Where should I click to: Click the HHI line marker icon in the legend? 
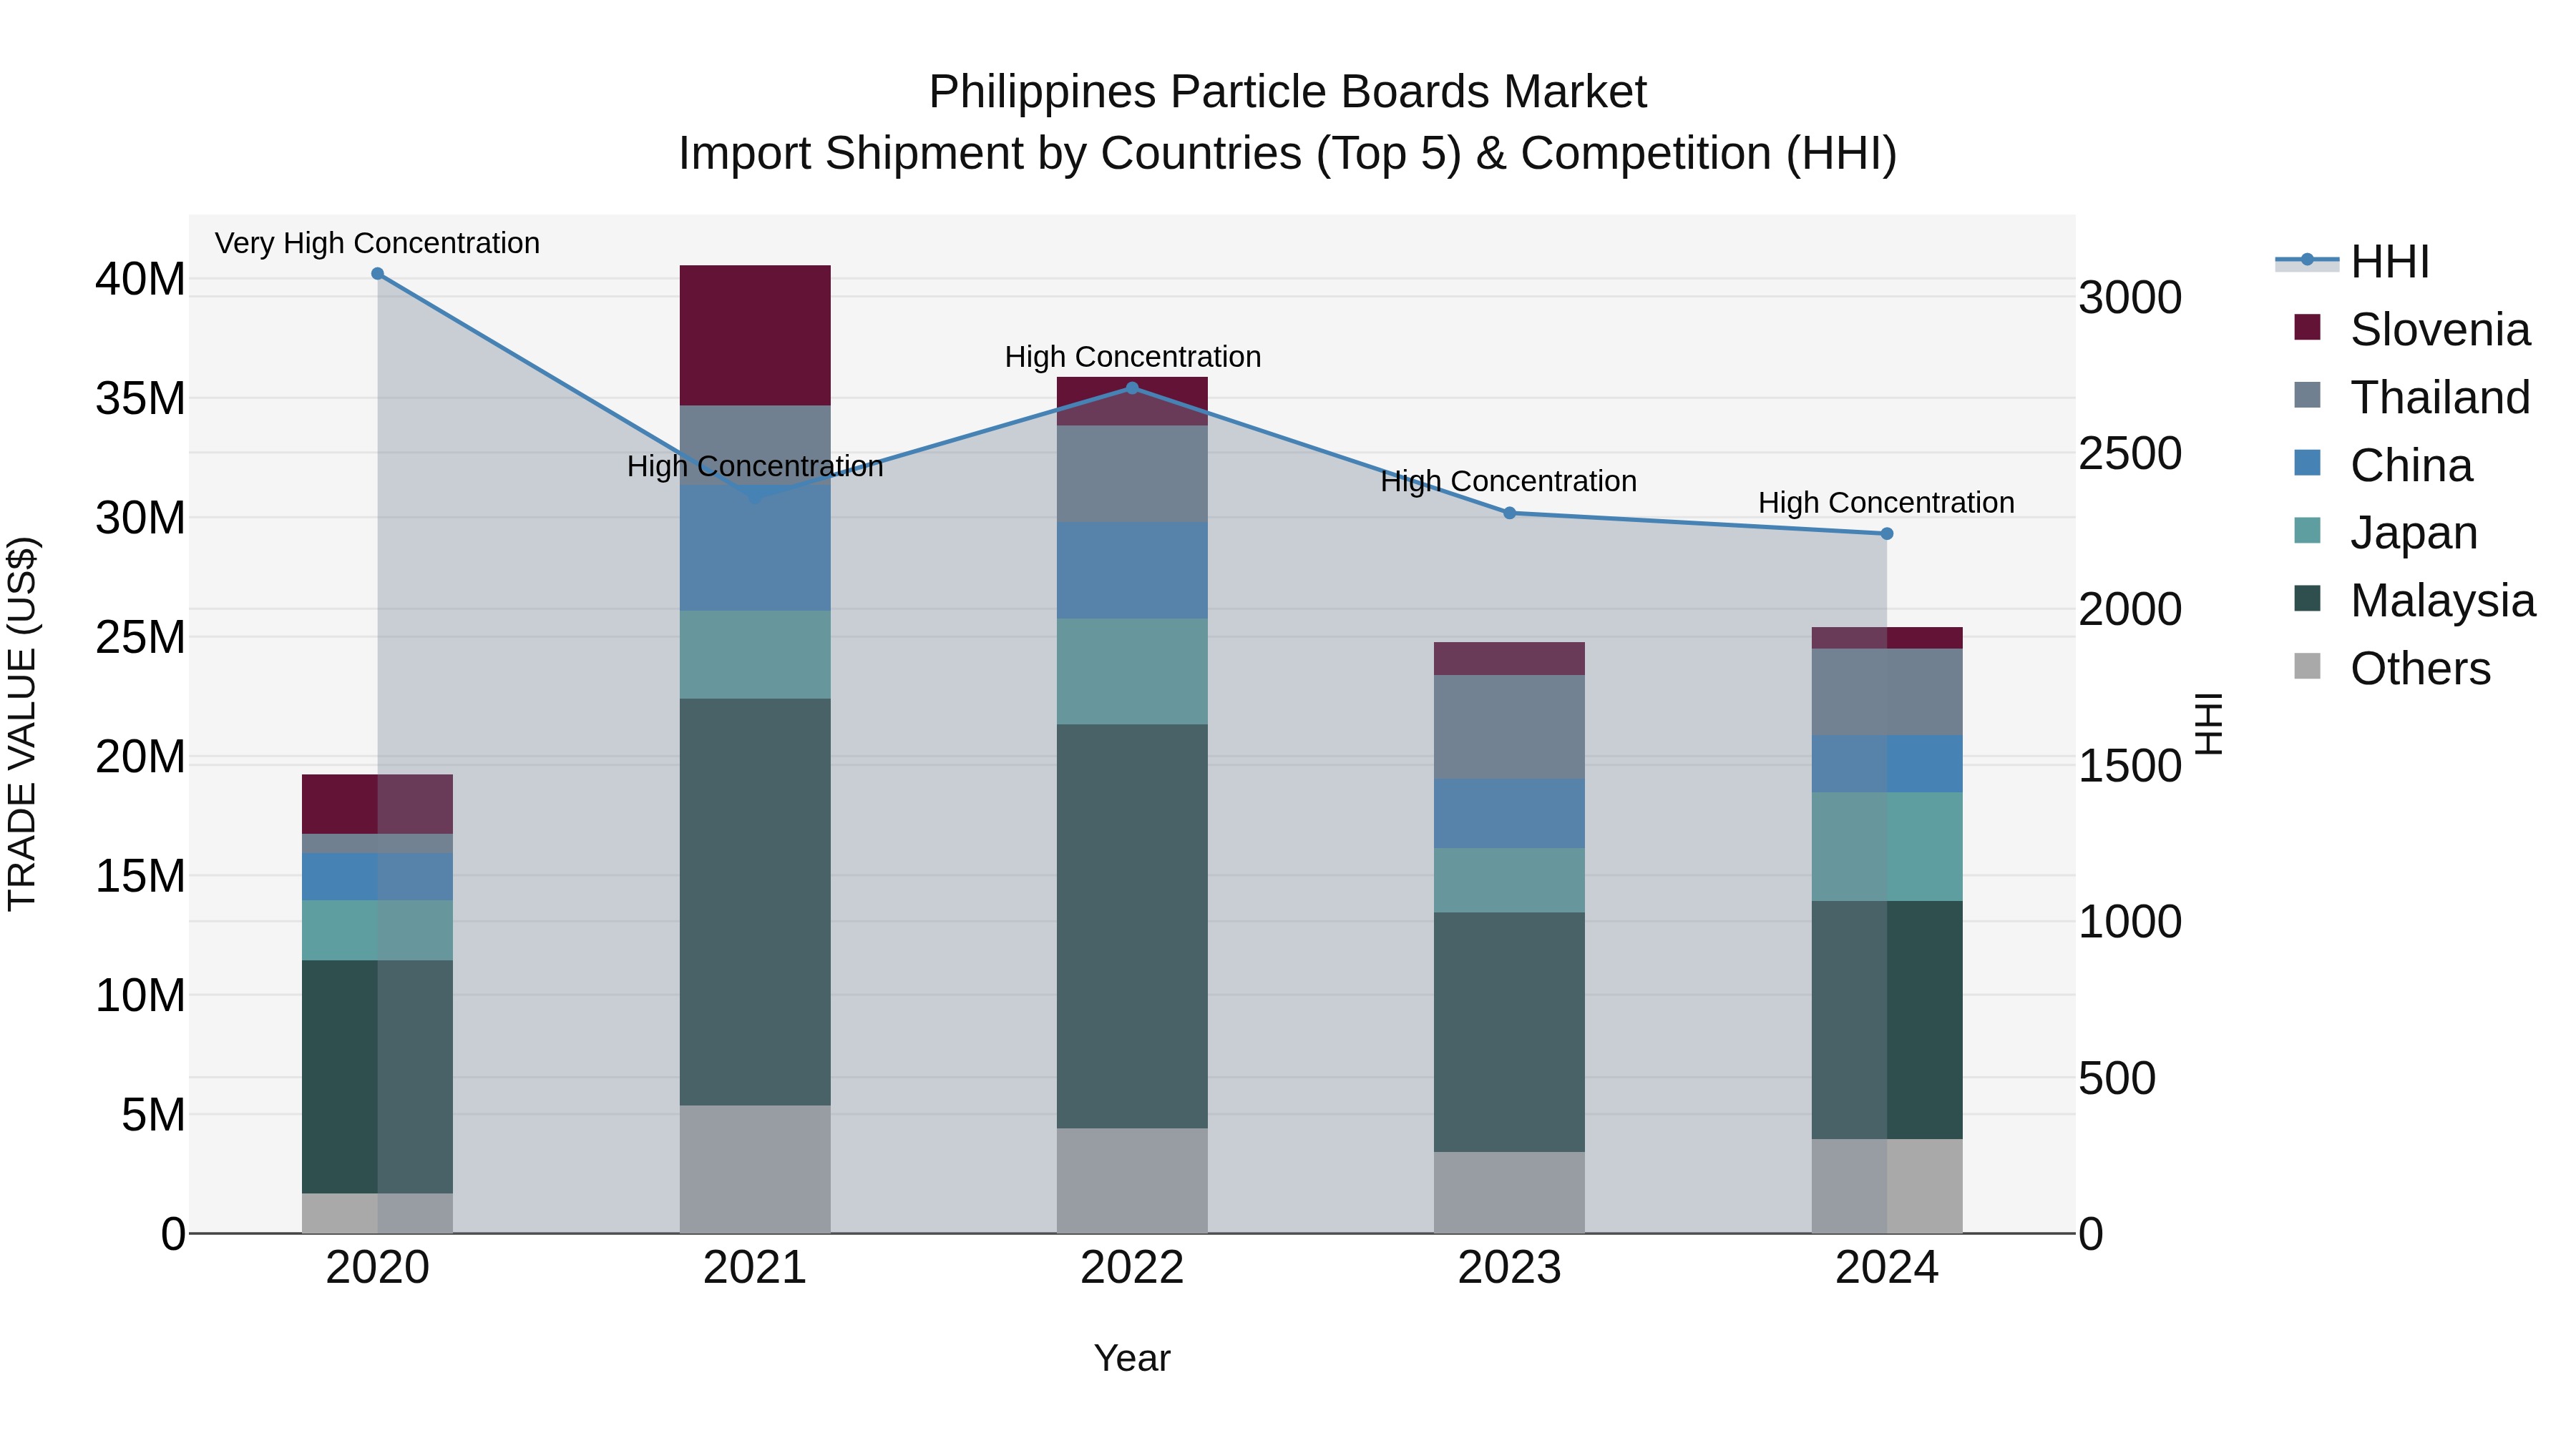click(2307, 260)
